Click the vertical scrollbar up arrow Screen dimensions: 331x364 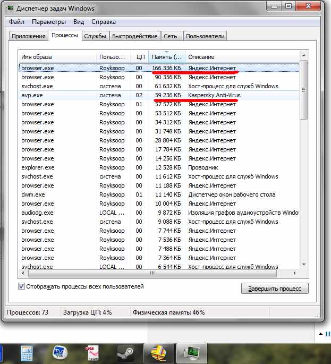coord(304,55)
